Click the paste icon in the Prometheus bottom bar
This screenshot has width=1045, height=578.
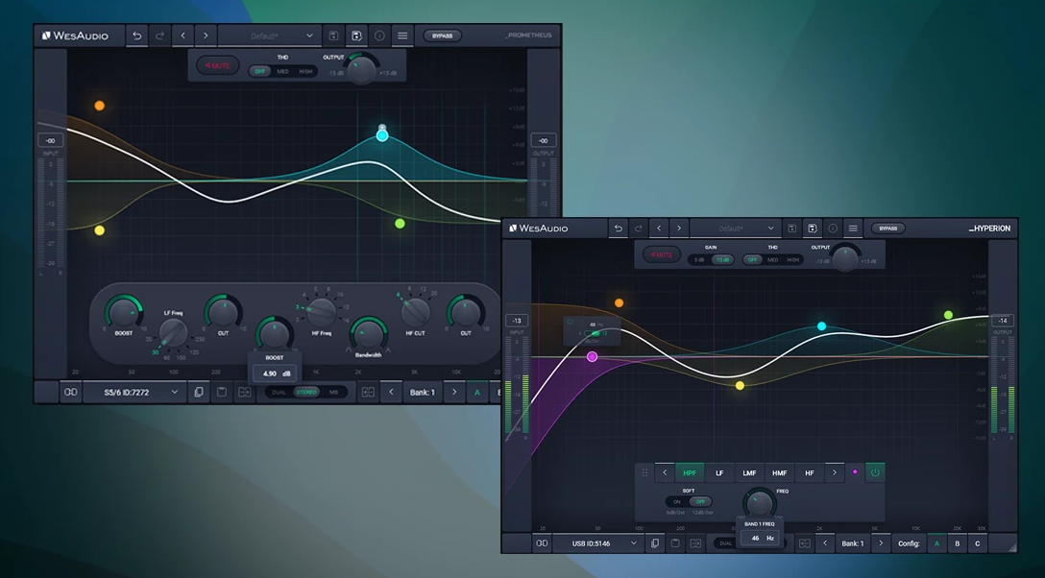tap(221, 392)
